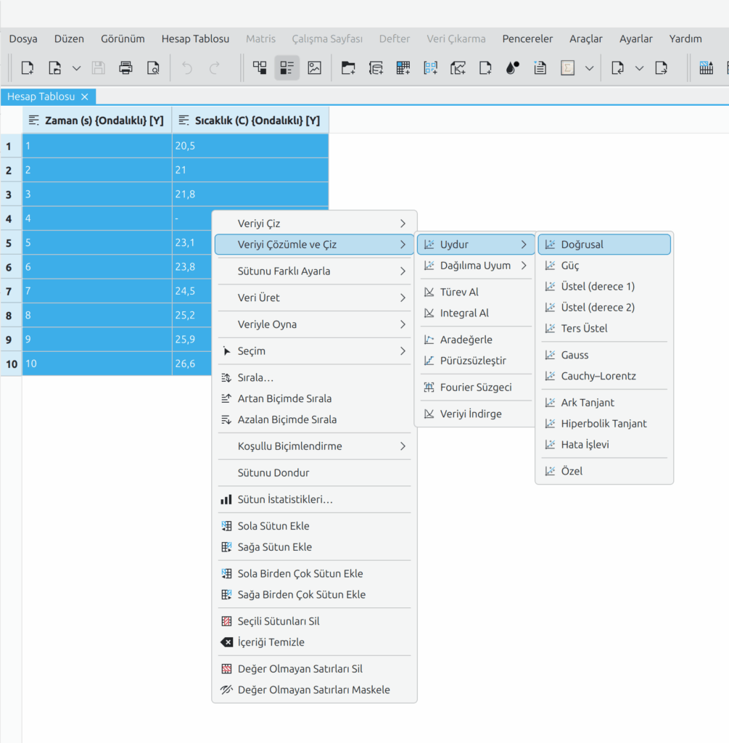729x743 pixels.
Task: Toggle the project explorer tree icon
Action: click(260, 67)
